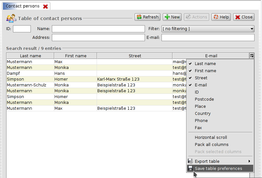Screen dimensions: 262x178
Task: Click the red X on Contact persons tab
Action: point(46,6)
